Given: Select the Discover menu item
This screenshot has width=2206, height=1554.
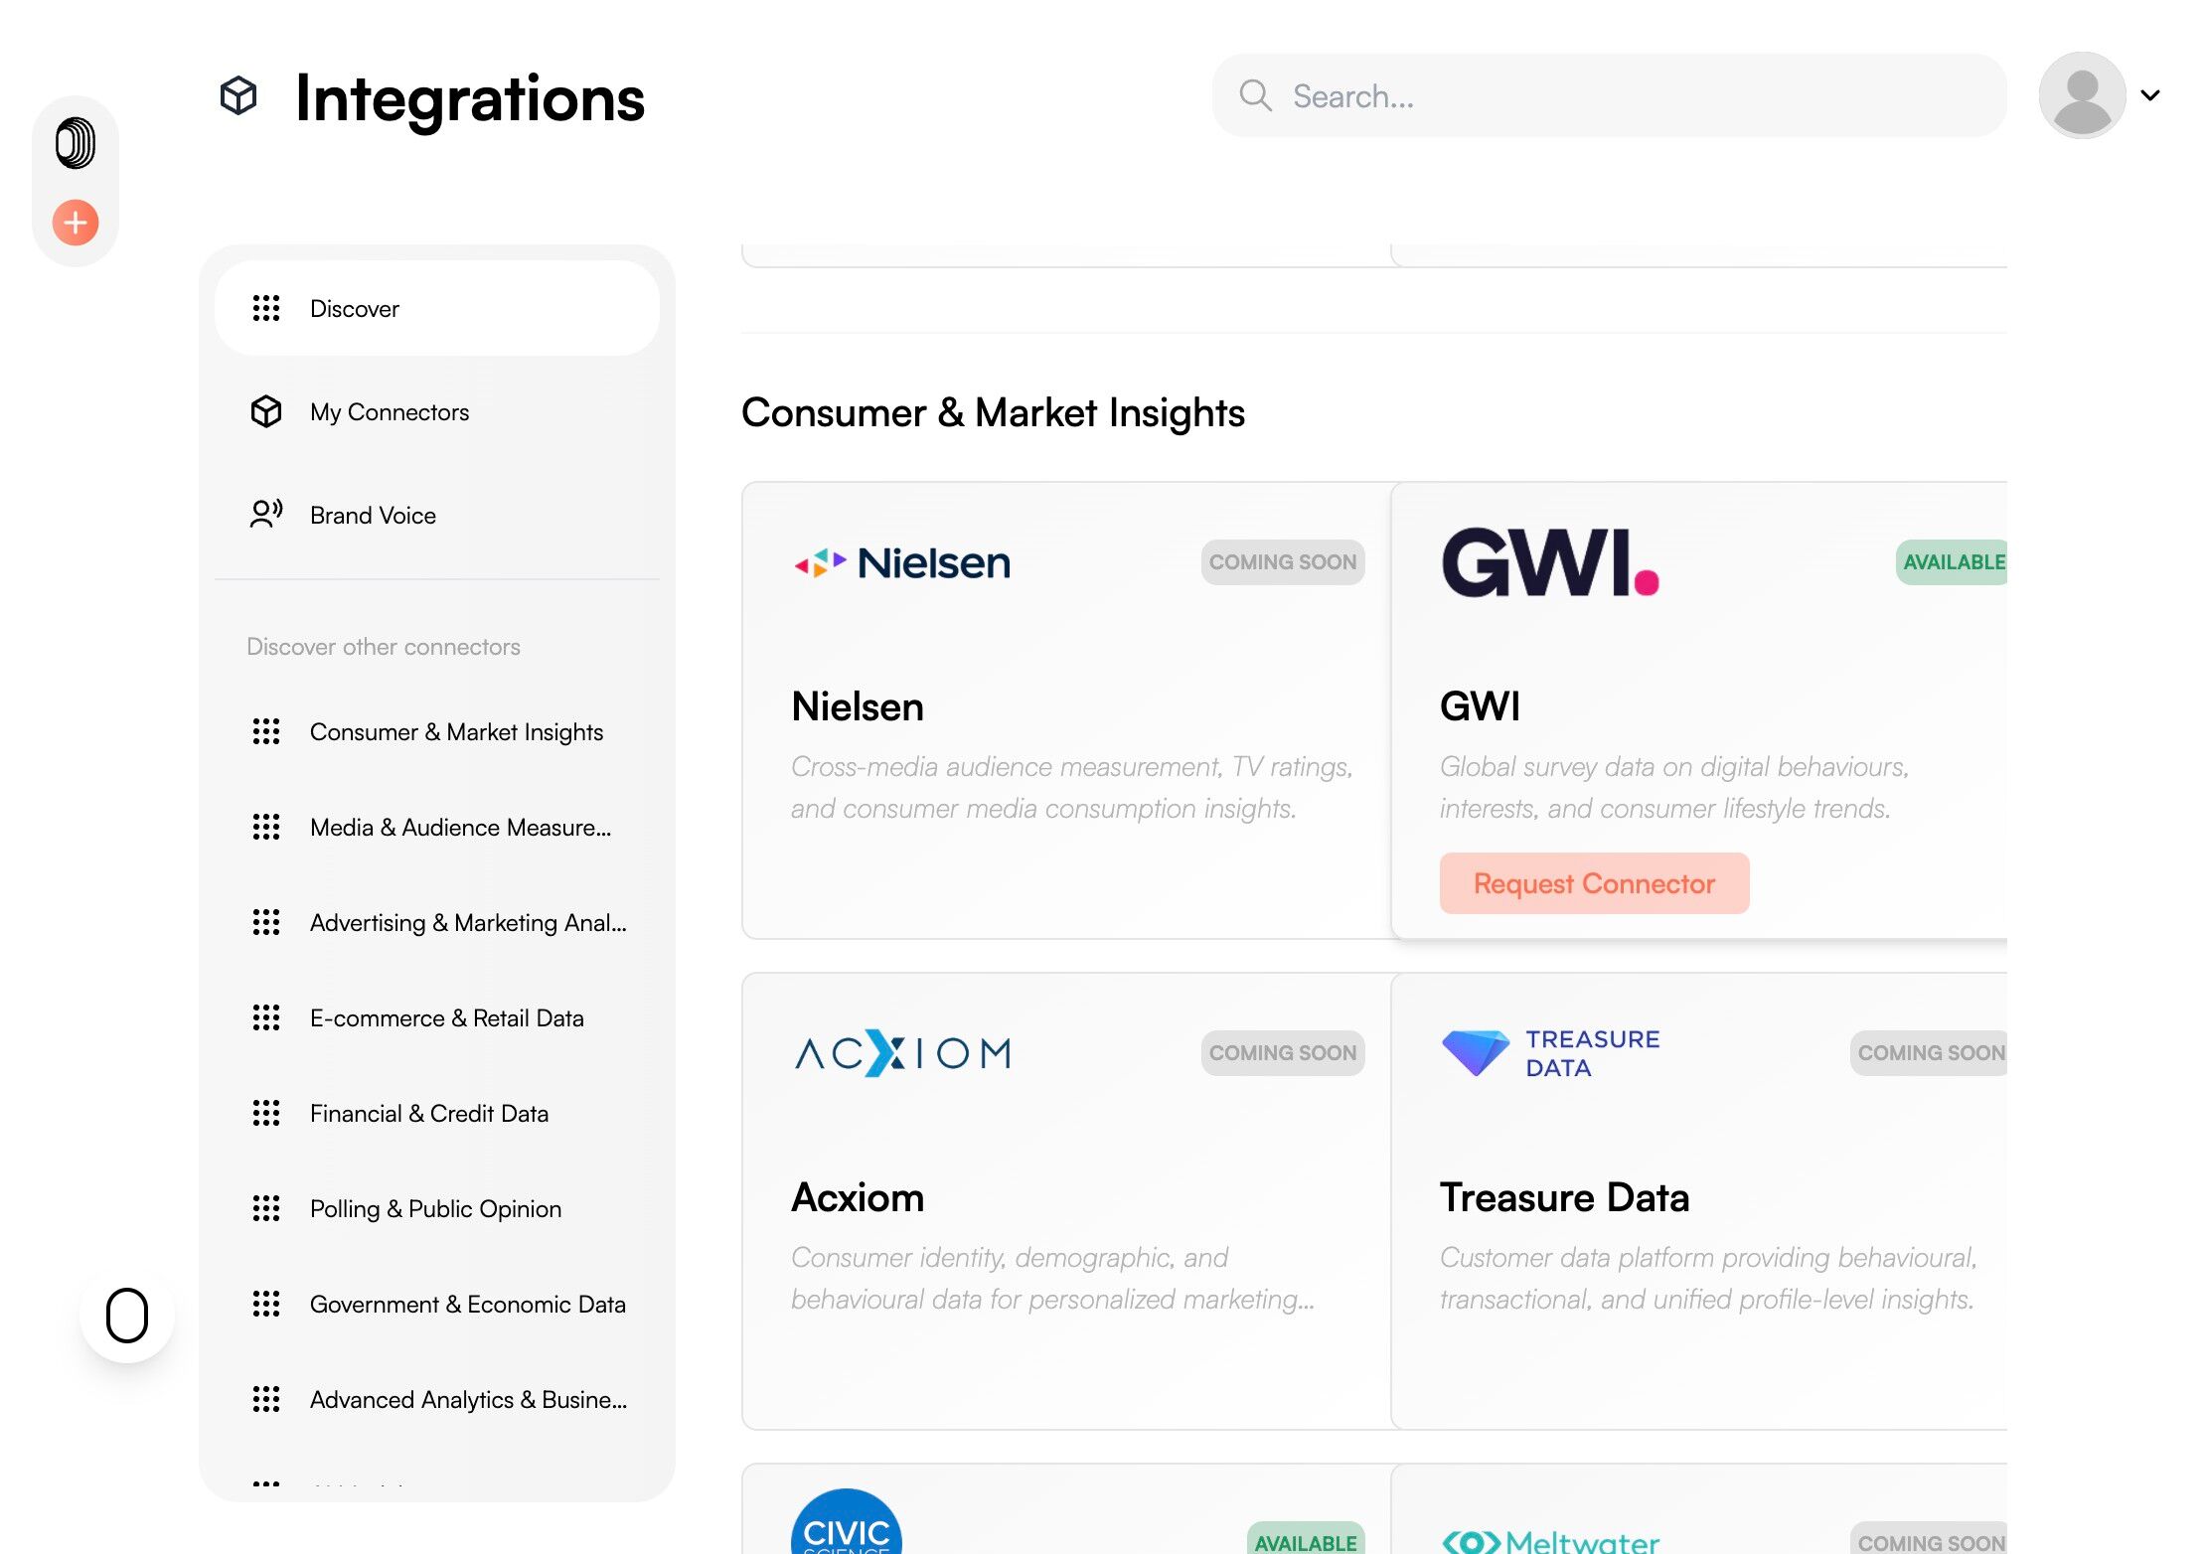Looking at the screenshot, I should (x=437, y=308).
